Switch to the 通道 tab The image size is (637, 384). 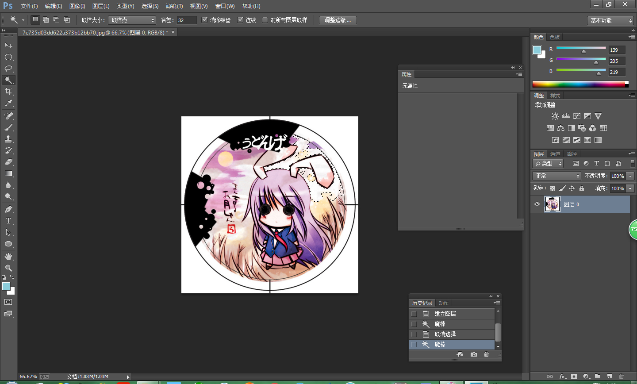[x=555, y=154]
